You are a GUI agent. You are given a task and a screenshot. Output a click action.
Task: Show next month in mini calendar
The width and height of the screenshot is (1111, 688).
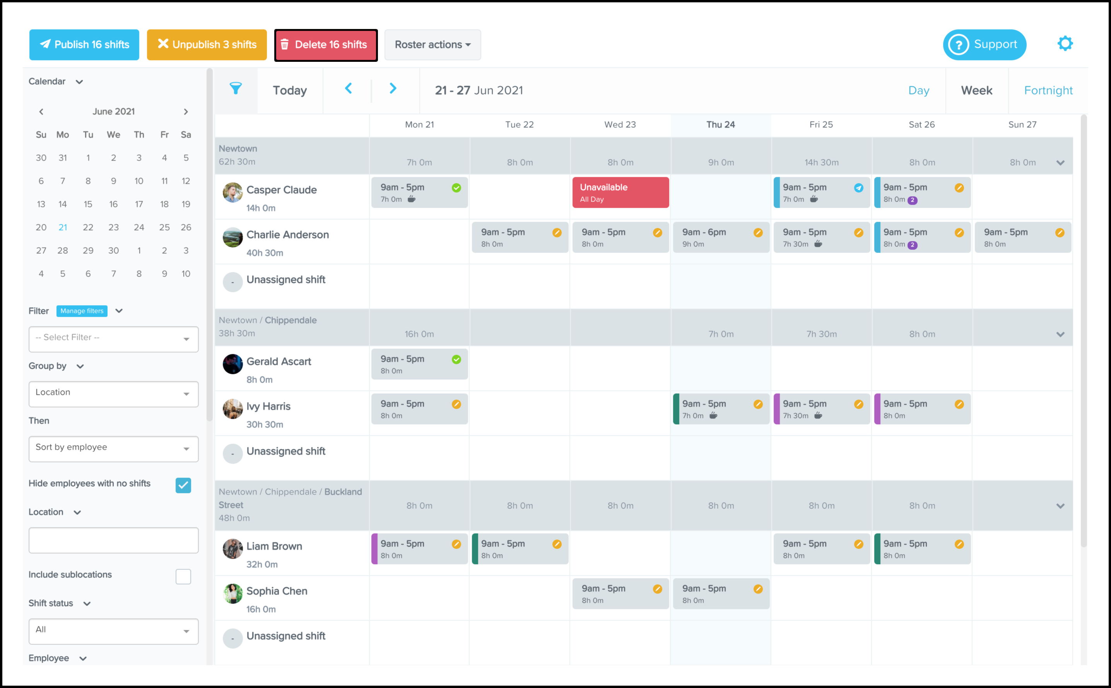(186, 112)
